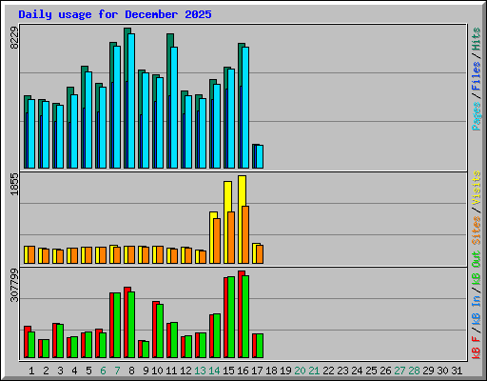Select weekend day 7 on the x-axis
The image size is (487, 381).
pyautogui.click(x=117, y=371)
